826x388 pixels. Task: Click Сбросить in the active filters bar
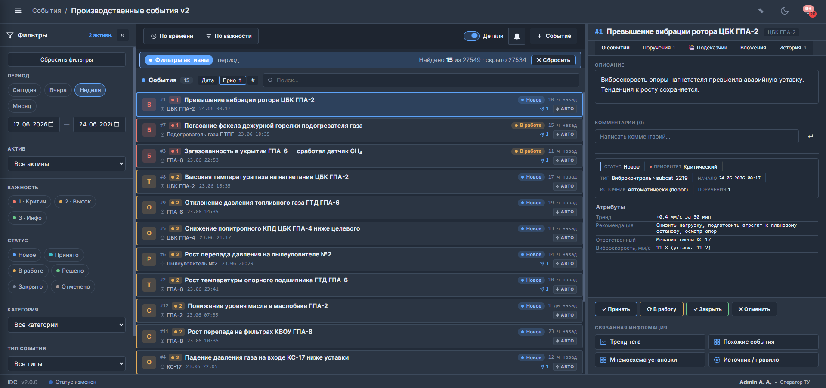[x=554, y=60]
